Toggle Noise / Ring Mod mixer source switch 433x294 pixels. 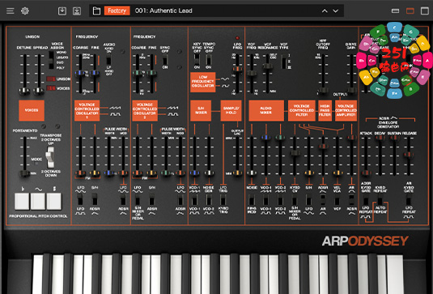(252, 200)
